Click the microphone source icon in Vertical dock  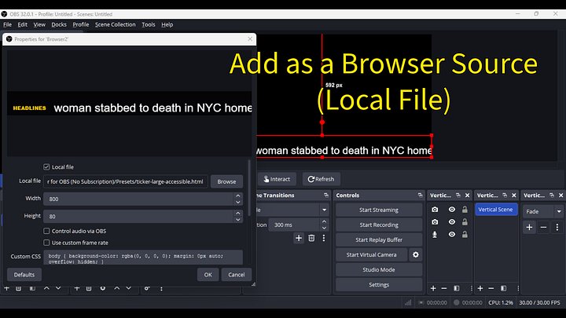point(435,234)
